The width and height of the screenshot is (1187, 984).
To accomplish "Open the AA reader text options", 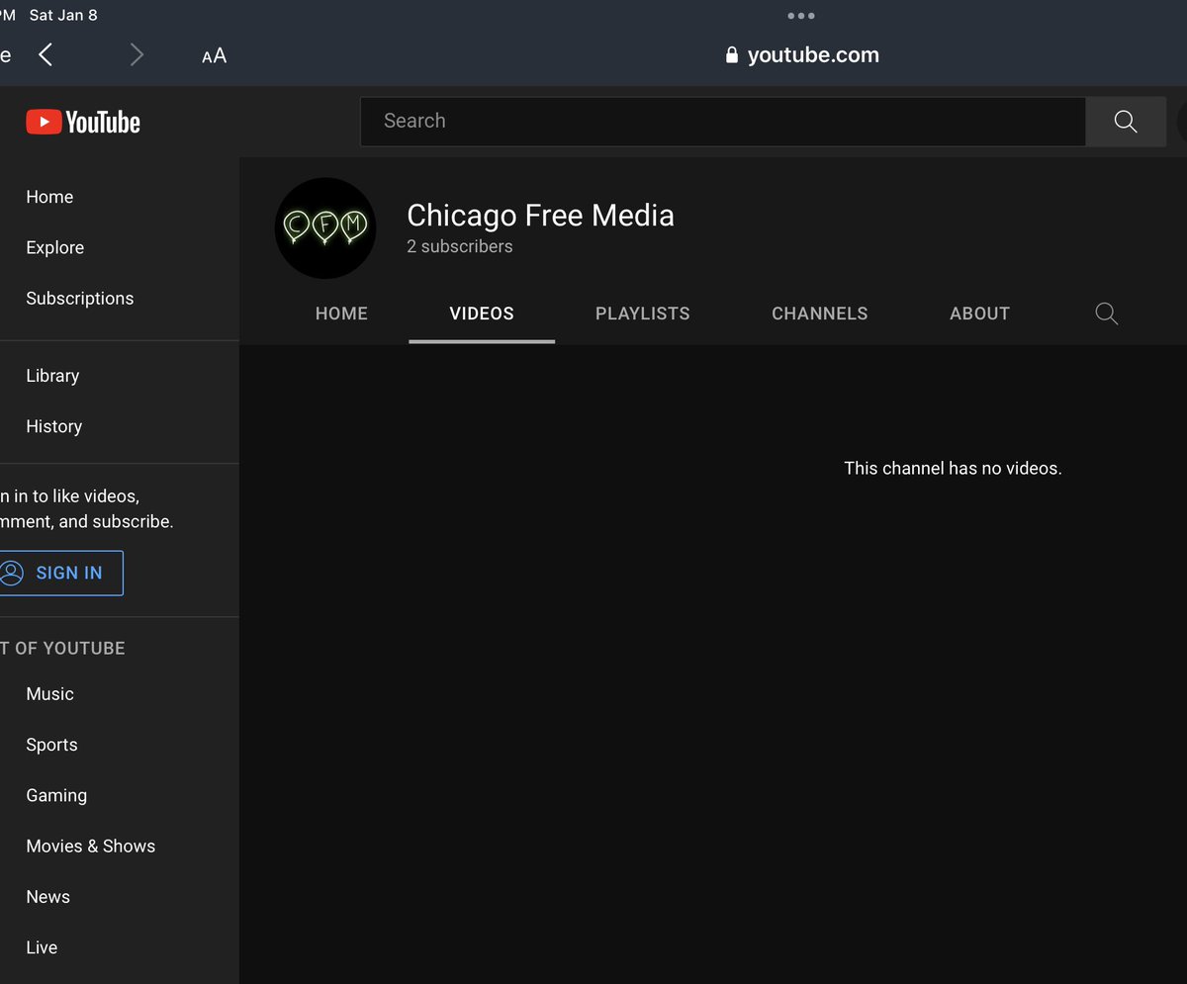I will point(215,55).
